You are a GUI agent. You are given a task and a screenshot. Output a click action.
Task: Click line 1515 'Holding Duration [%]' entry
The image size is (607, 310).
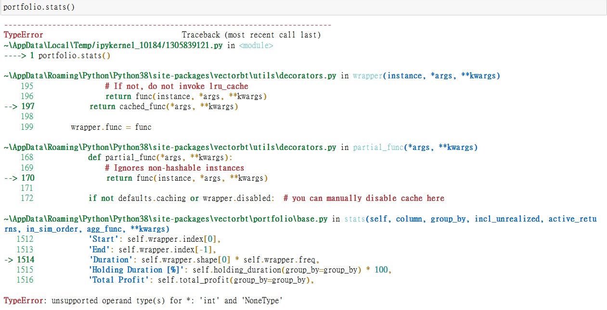click(240, 270)
